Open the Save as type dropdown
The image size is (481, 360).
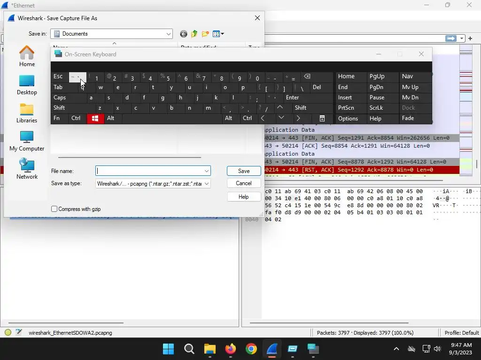(207, 184)
